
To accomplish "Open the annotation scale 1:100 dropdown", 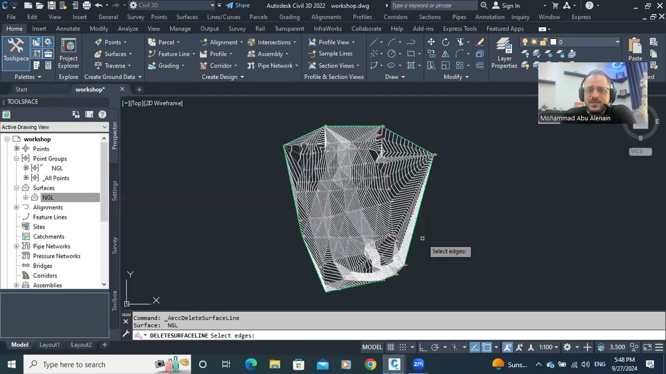I will 548,347.
